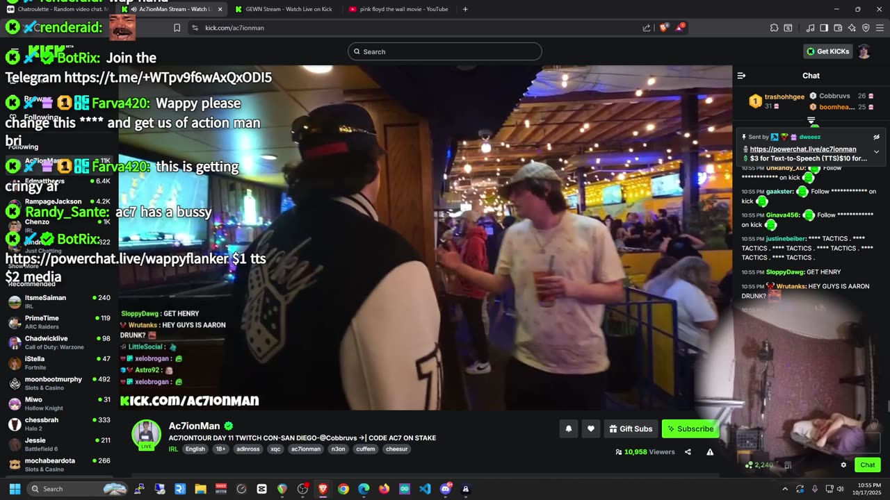Toggle the browser sidebar panel icon

[824, 28]
